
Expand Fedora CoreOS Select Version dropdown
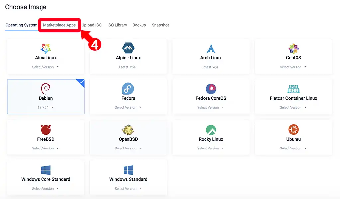pyautogui.click(x=211, y=107)
